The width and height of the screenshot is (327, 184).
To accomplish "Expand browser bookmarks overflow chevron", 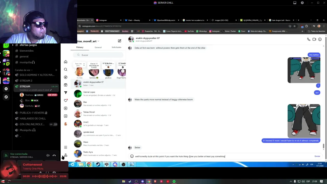I will [302, 31].
